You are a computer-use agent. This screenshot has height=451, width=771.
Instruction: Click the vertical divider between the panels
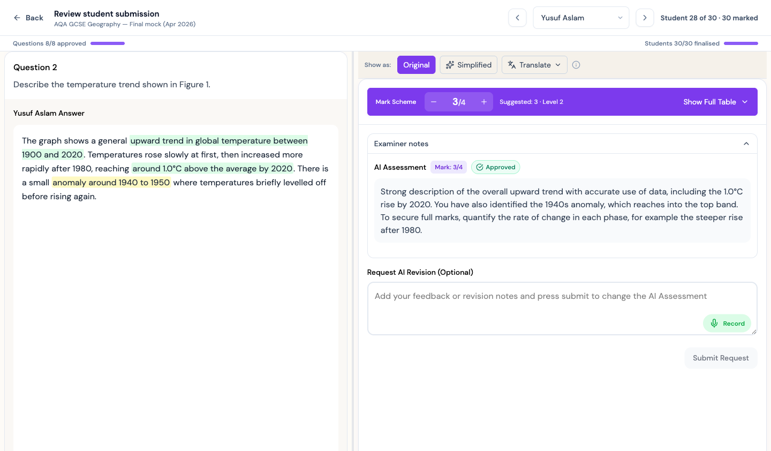(x=353, y=251)
